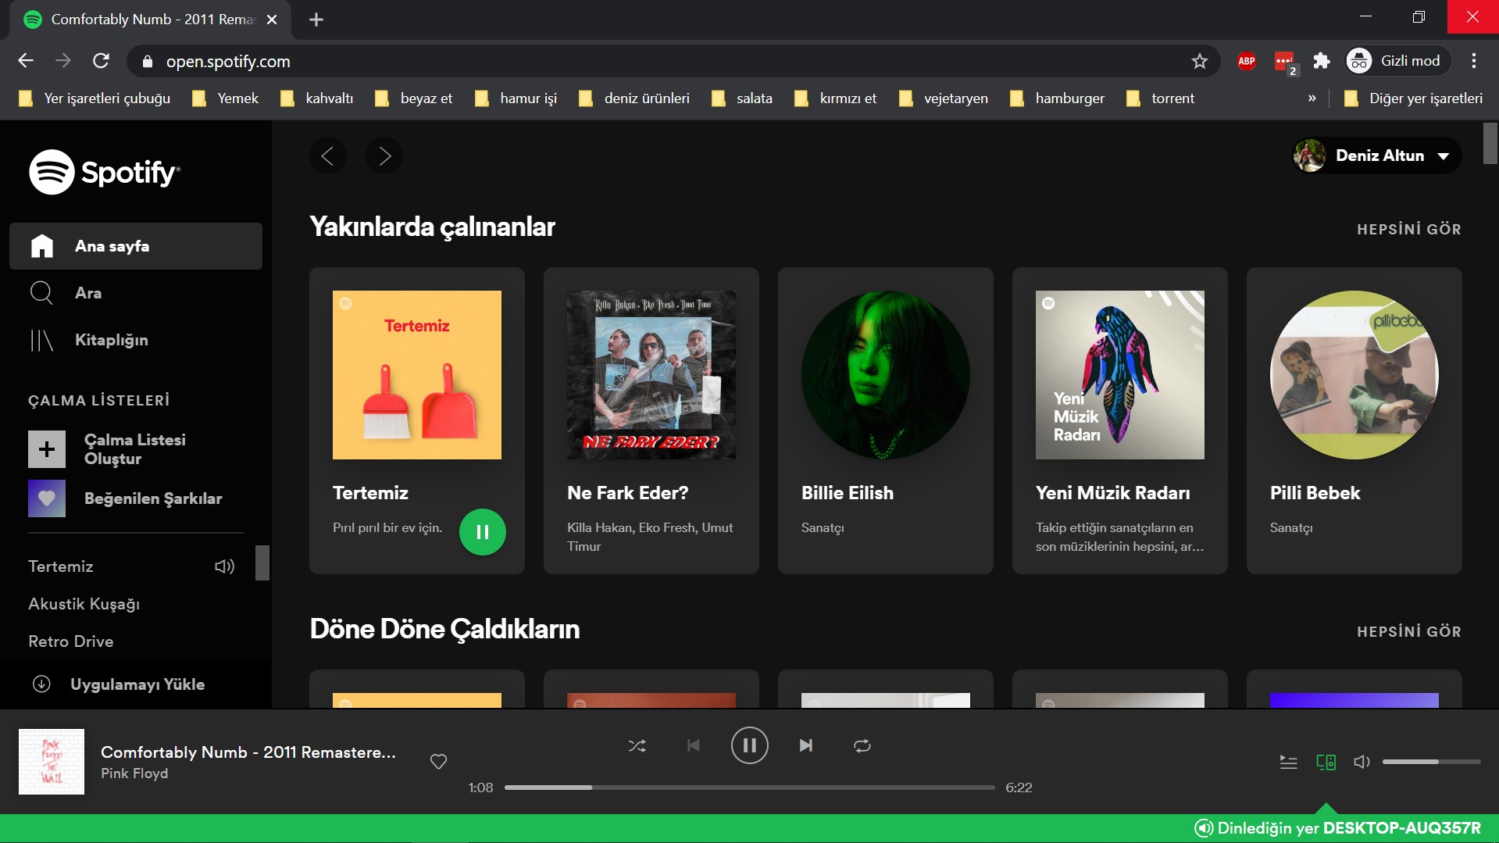Open the Yer işaretleri çubuğu folder

[95, 98]
